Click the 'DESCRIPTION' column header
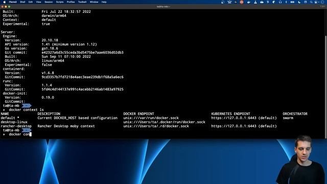This screenshot has height=184, width=327. [49, 114]
